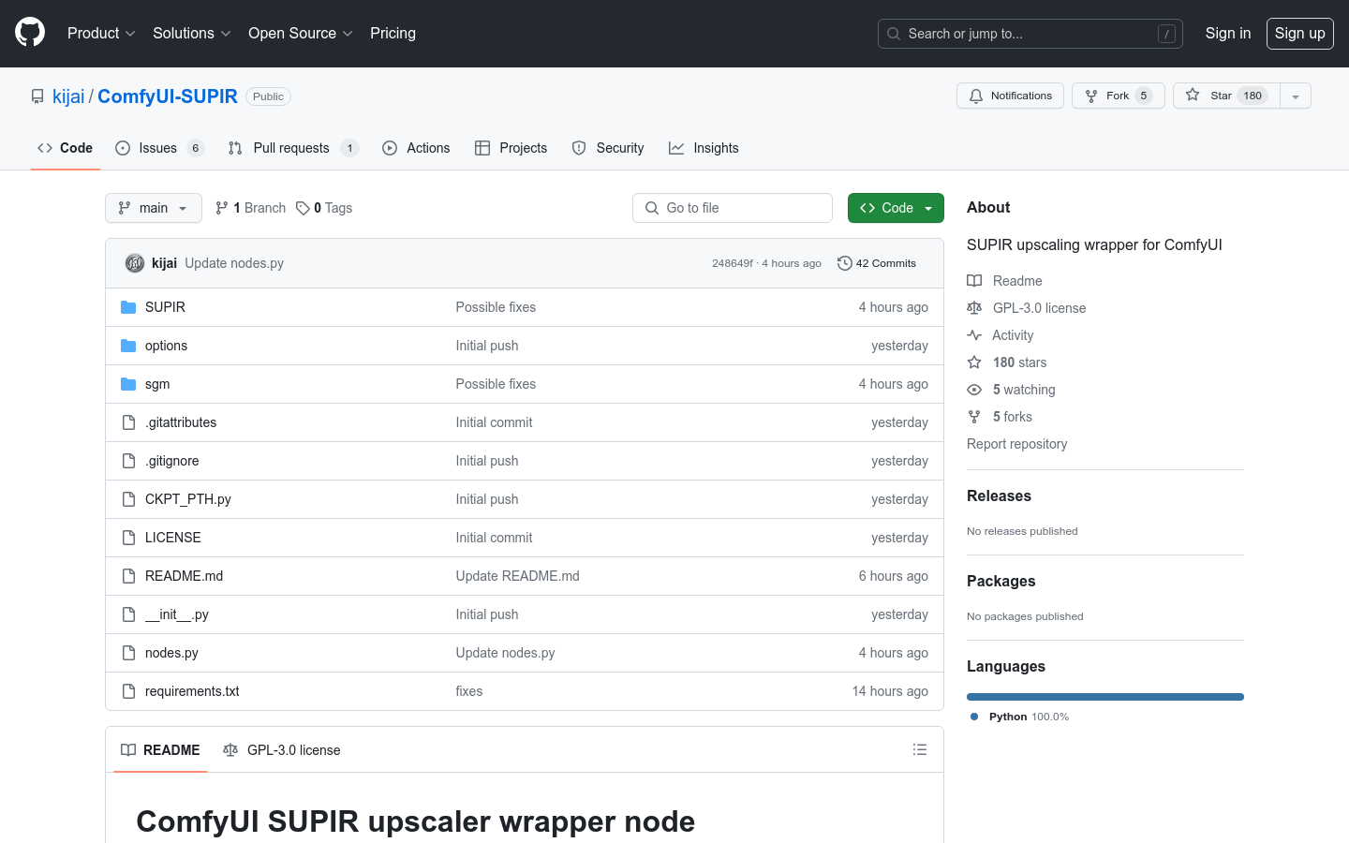Focus the Go to file search box
The width and height of the screenshot is (1349, 843).
click(733, 208)
